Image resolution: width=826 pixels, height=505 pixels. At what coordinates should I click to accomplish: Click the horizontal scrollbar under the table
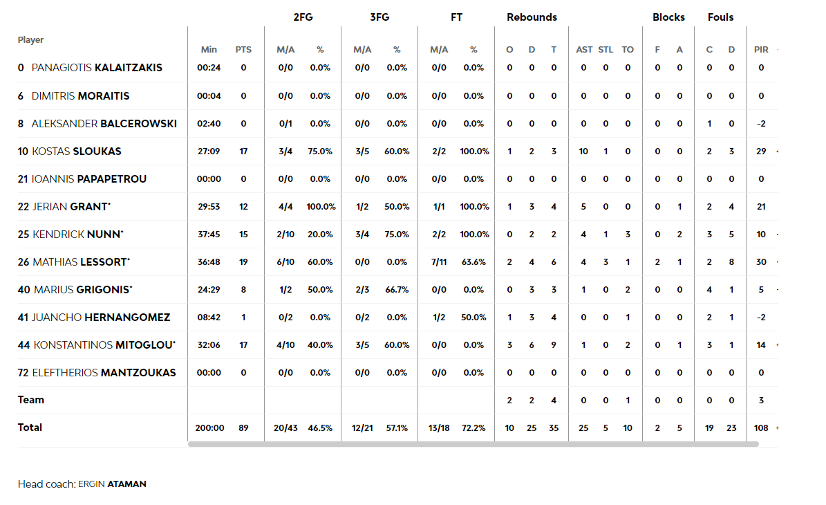(473, 444)
